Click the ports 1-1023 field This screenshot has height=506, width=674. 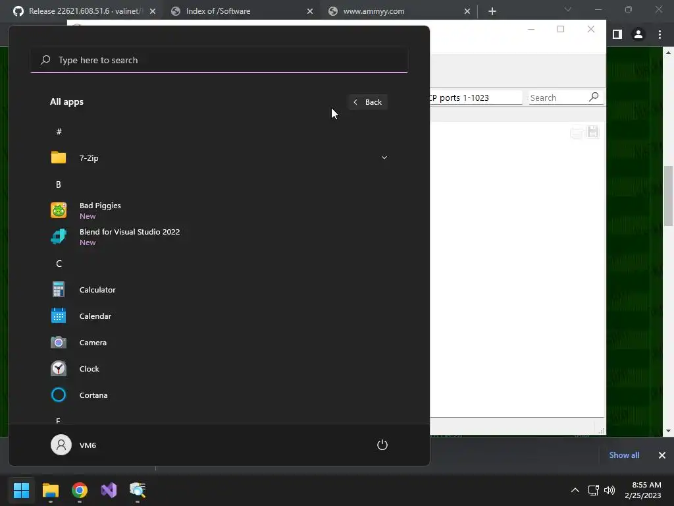tap(476, 98)
